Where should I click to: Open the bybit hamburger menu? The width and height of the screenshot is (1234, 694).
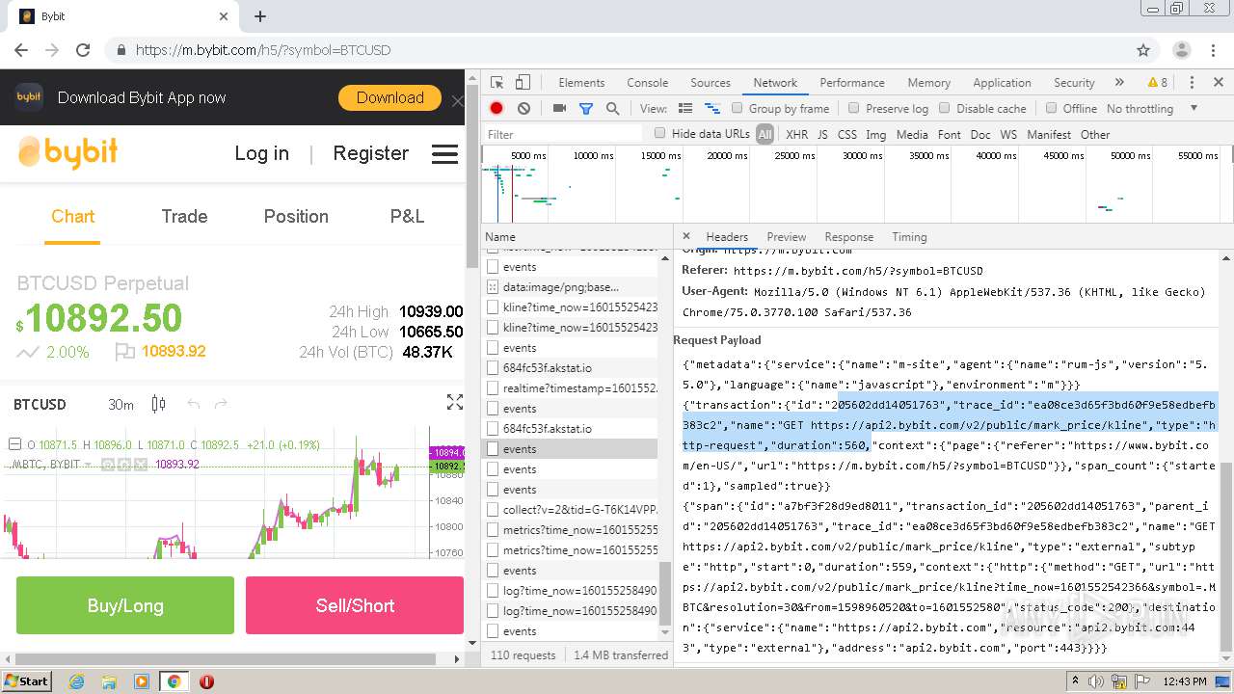pos(444,154)
